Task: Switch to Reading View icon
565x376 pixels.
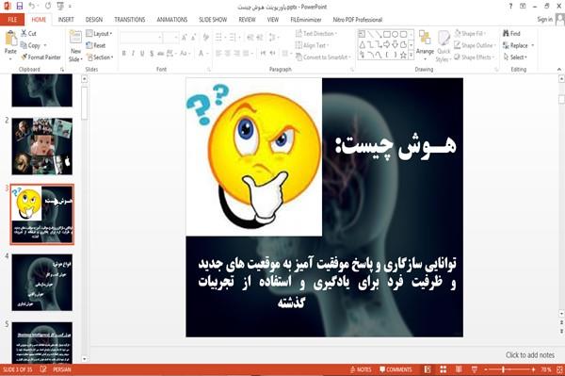Action: point(459,369)
